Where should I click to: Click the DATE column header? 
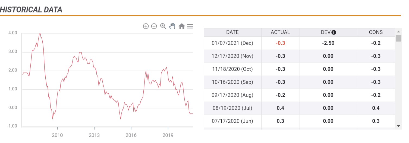point(232,32)
